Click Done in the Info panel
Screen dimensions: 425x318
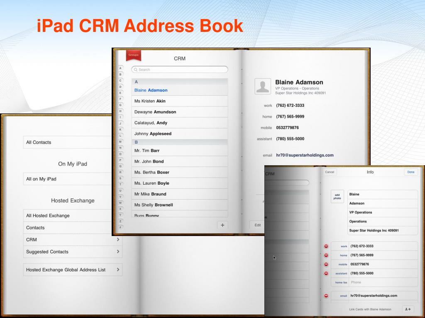click(410, 172)
